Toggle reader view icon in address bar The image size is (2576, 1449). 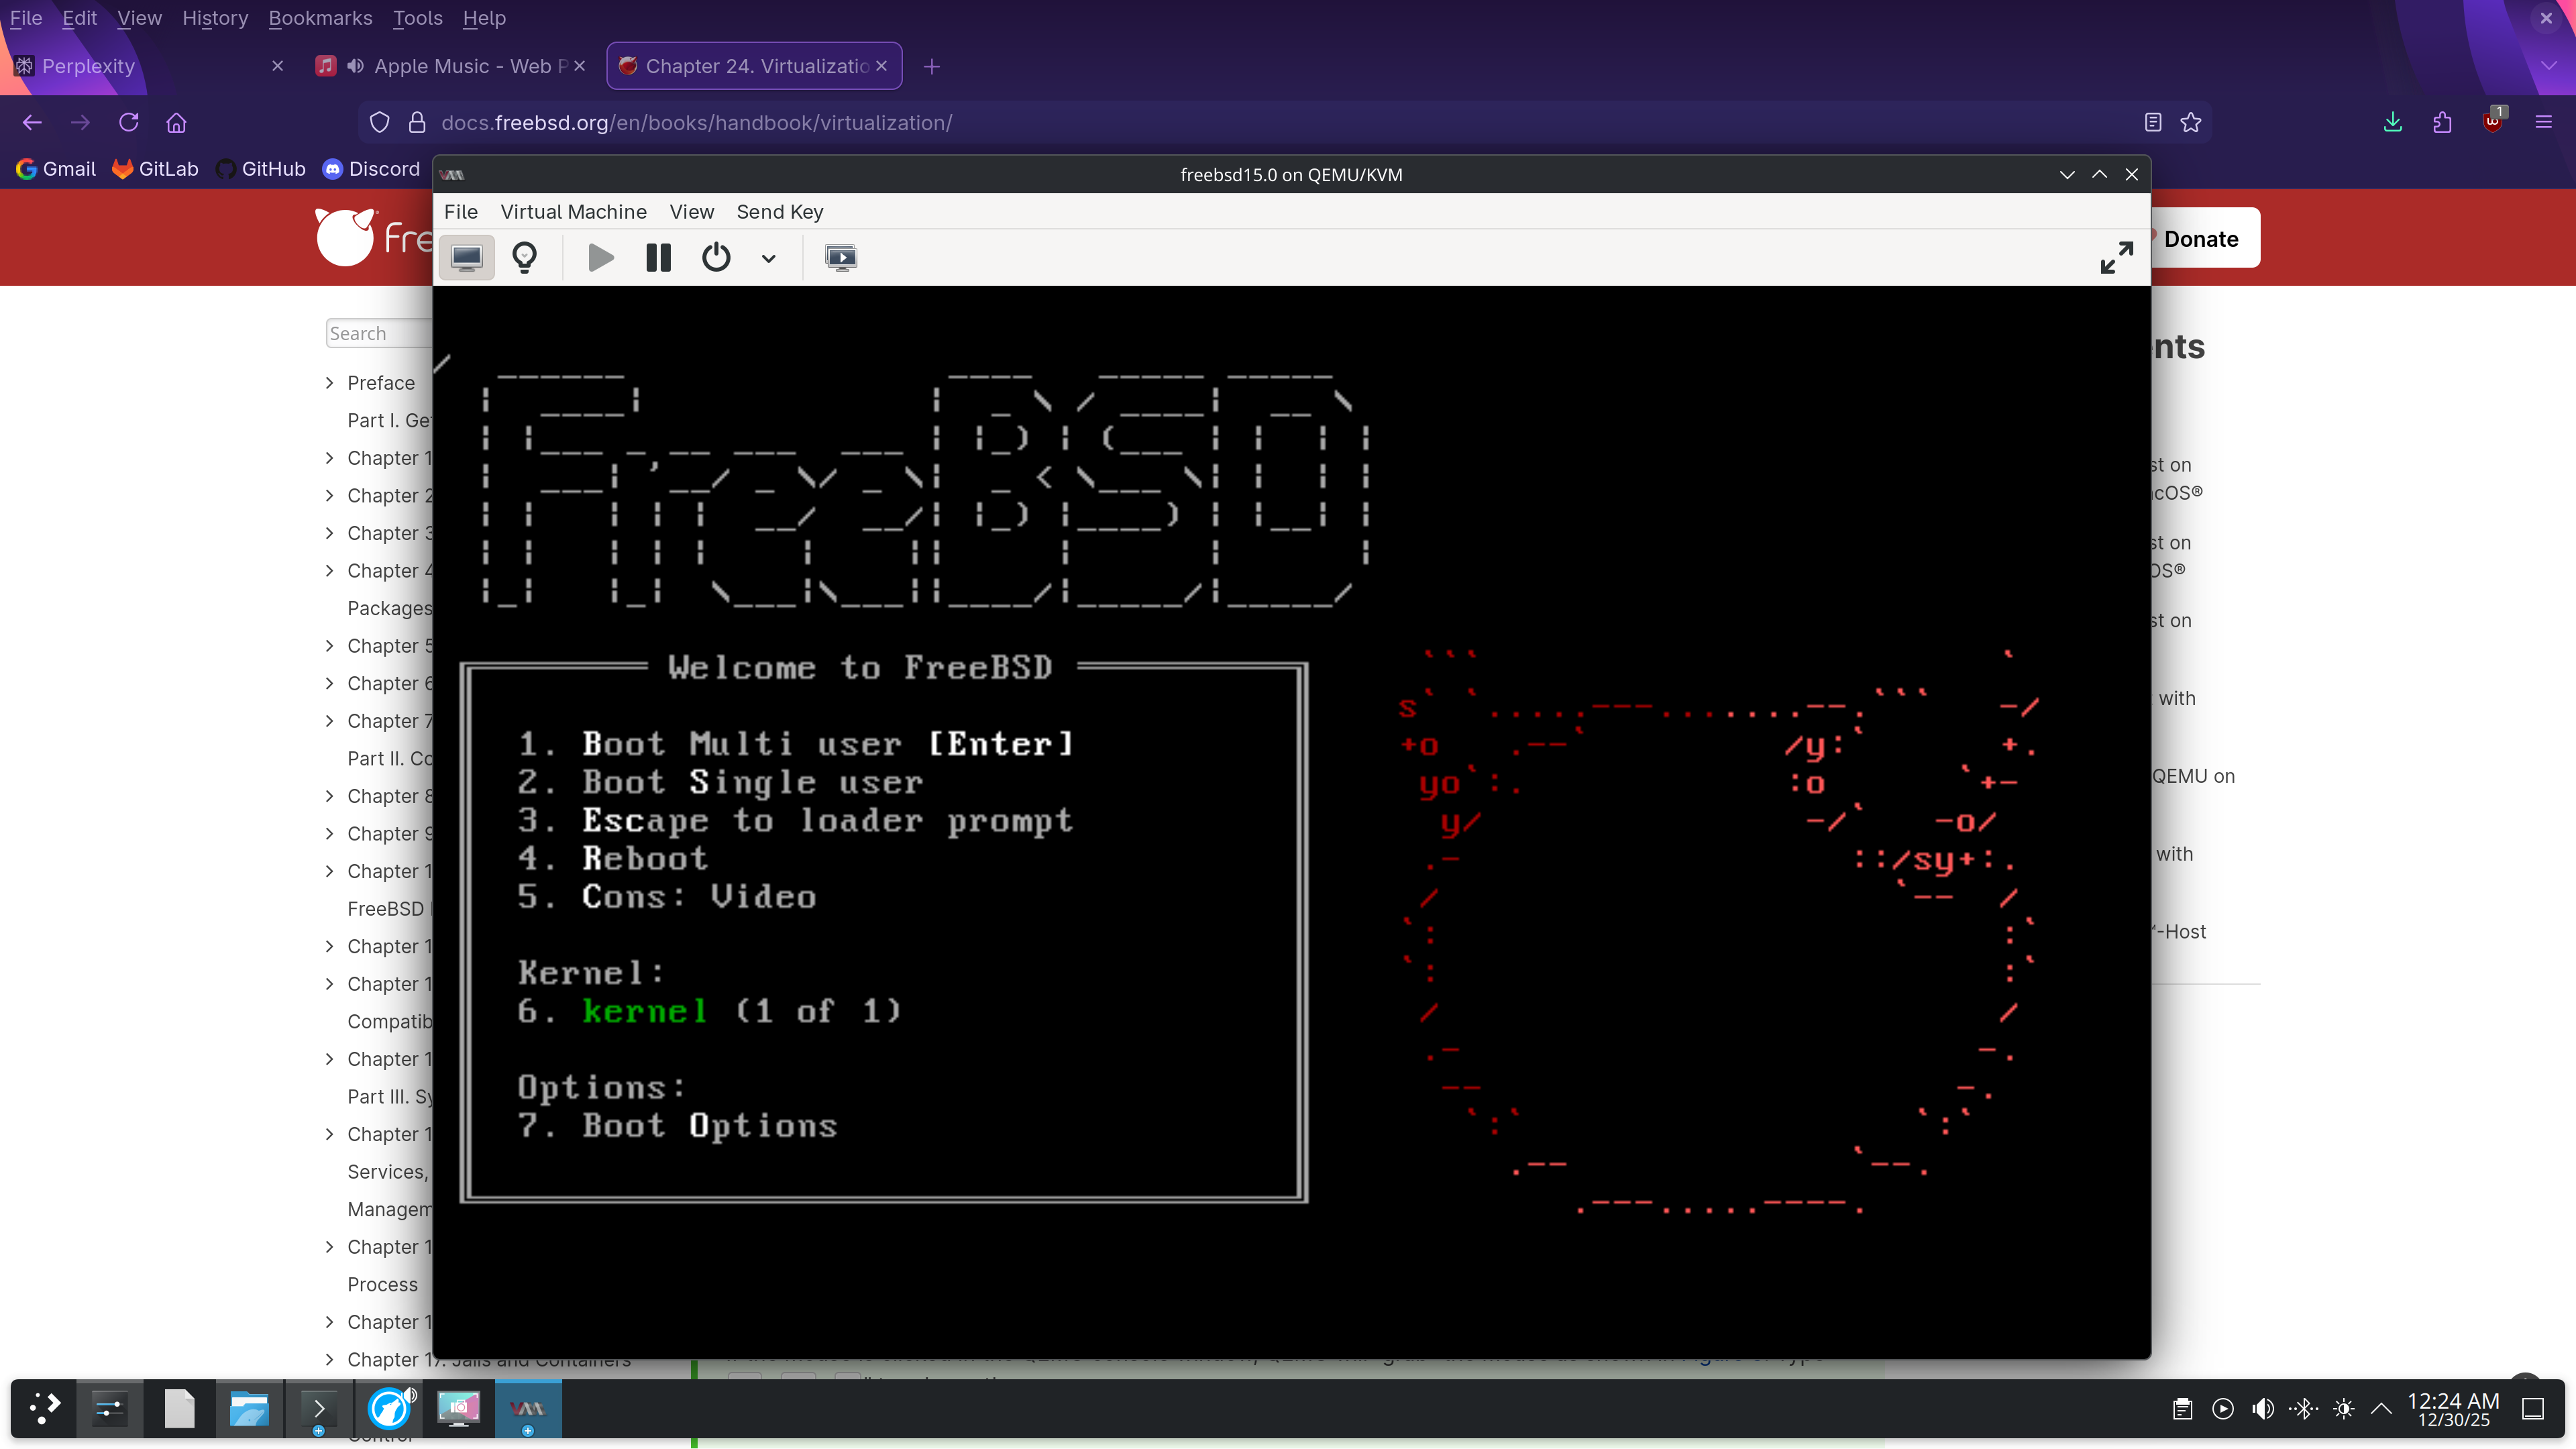pyautogui.click(x=2153, y=122)
